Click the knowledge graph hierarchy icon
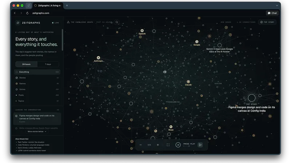Image resolution: width=291 pixels, height=163 pixels. pyautogui.click(x=68, y=22)
